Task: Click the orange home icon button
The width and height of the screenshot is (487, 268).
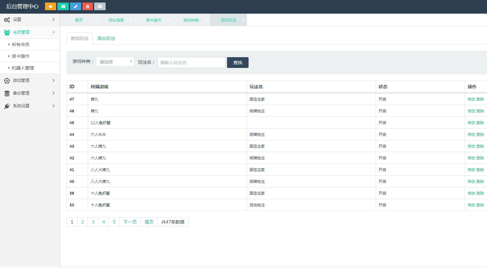Action: point(50,6)
